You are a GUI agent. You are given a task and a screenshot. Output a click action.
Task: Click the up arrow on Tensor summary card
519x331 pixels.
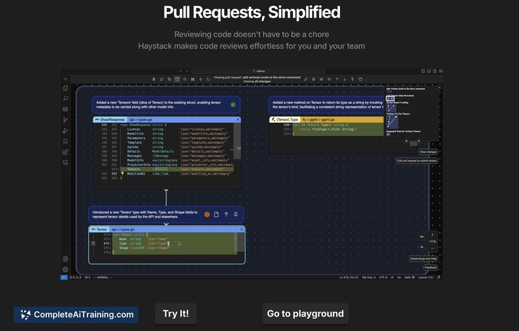coord(226,215)
